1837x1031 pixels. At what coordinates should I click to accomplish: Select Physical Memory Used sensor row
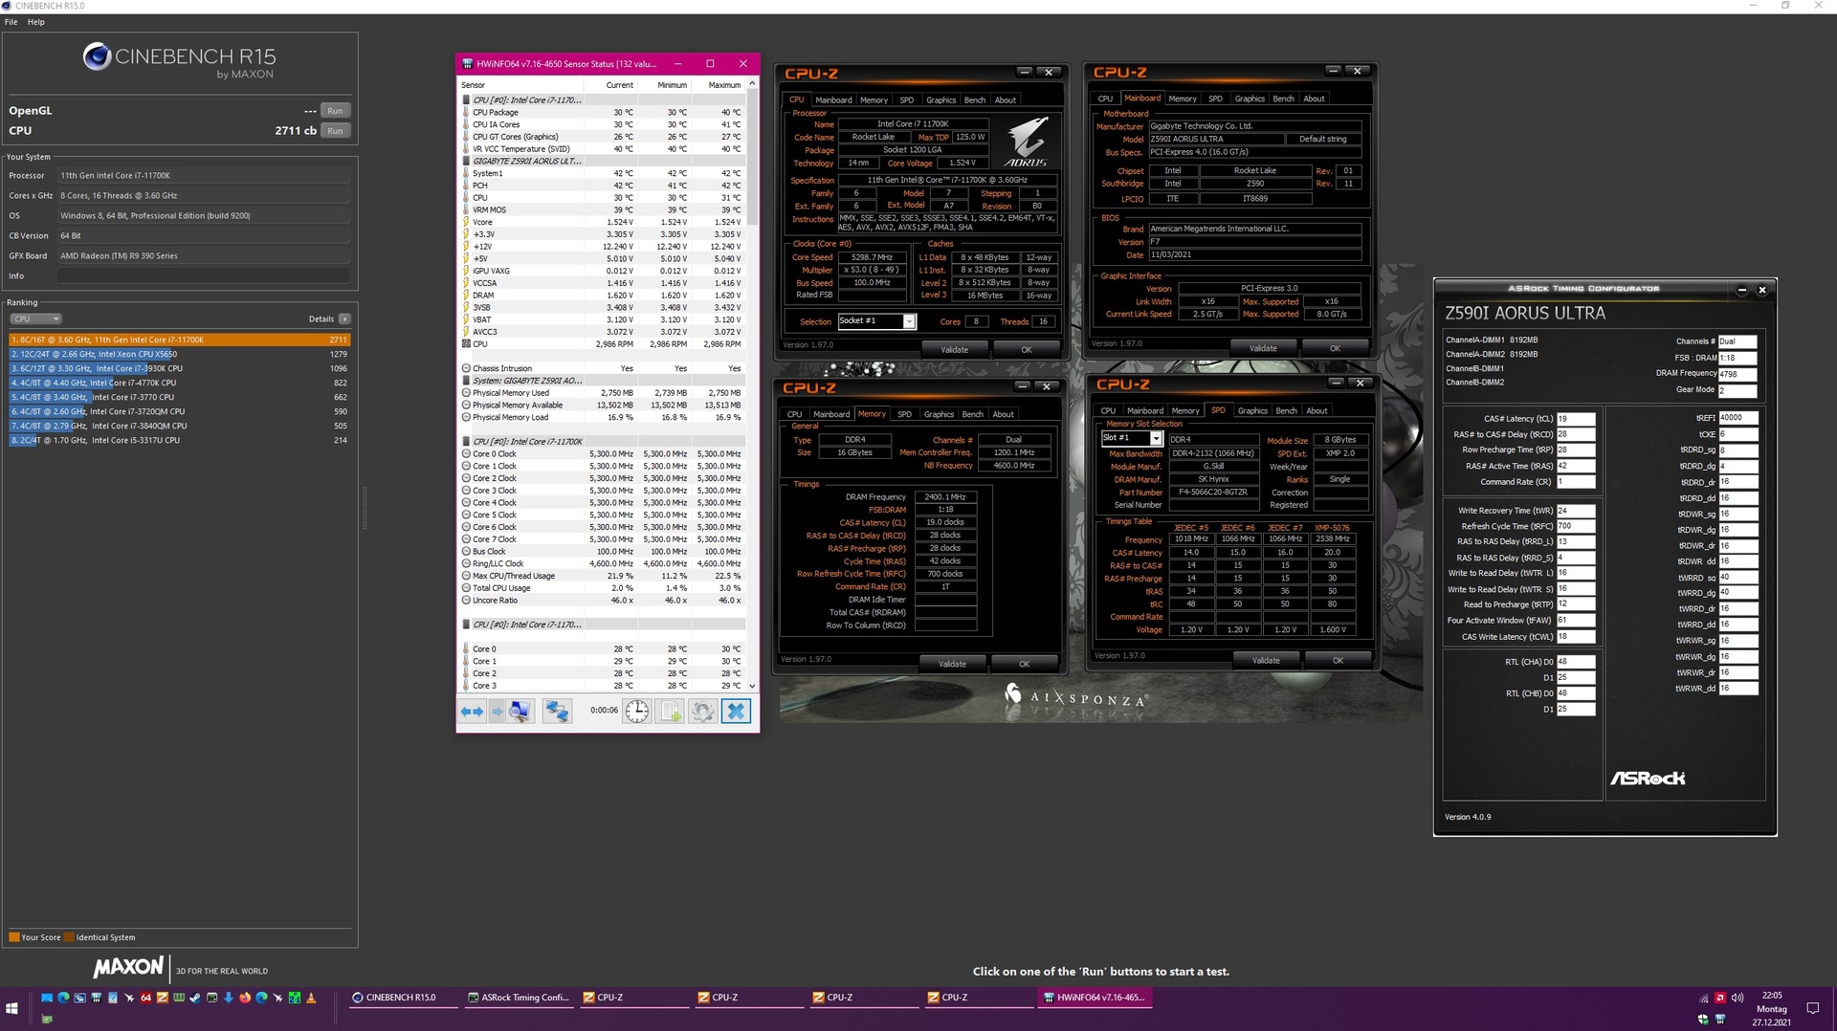click(x=602, y=393)
